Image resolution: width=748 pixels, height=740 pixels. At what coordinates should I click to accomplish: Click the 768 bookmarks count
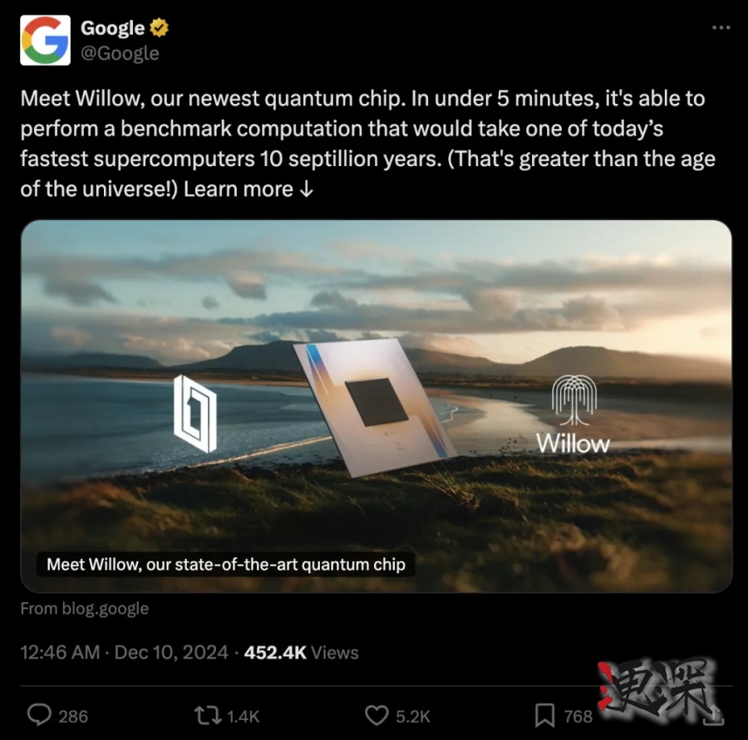coord(578,716)
